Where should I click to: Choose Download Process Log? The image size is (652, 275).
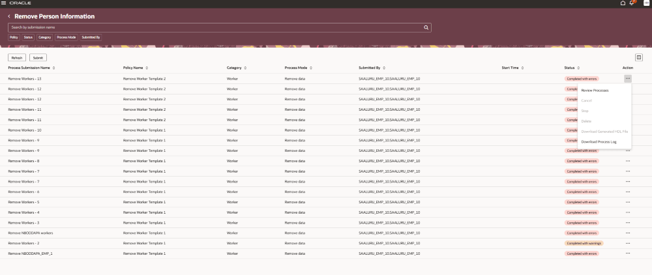tap(604, 141)
